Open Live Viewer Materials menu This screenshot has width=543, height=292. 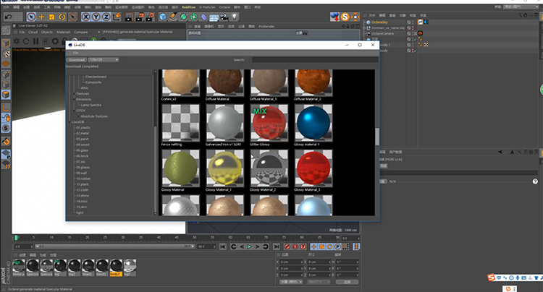pyautogui.click(x=64, y=32)
